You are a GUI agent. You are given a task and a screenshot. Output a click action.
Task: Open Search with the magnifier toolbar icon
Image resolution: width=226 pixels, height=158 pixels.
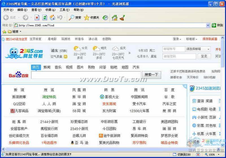click(71, 17)
